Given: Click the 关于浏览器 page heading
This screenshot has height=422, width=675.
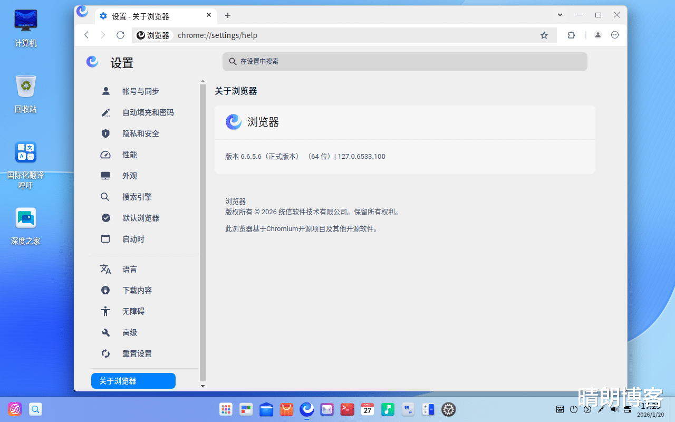Looking at the screenshot, I should (x=236, y=91).
